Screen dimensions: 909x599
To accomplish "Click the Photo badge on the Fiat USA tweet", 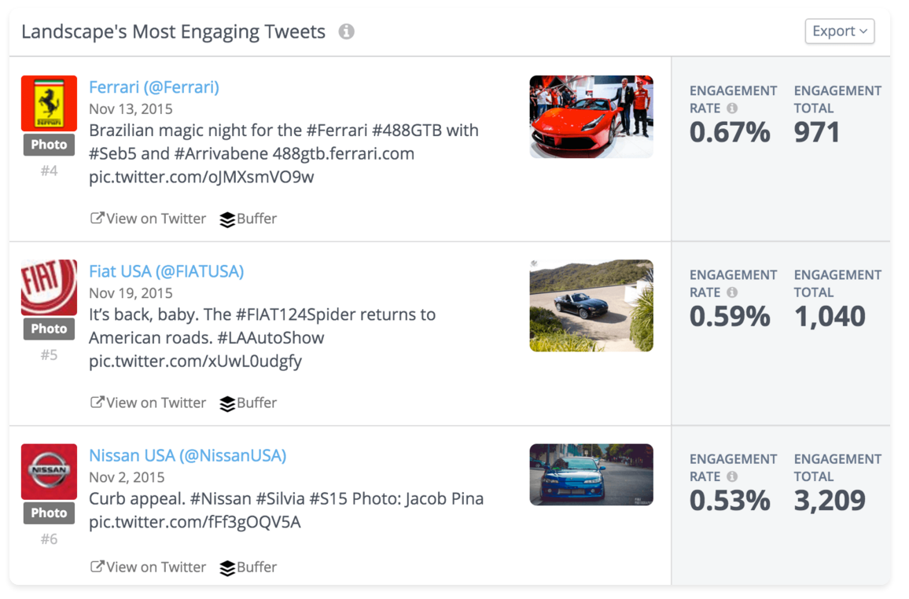I will click(50, 329).
